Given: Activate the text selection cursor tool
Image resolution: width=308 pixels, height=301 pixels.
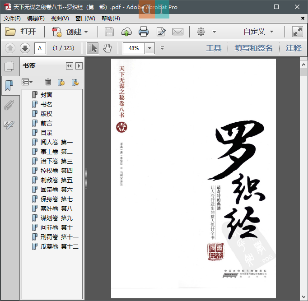Looking at the screenshot, I should pyautogui.click(x=93, y=48).
